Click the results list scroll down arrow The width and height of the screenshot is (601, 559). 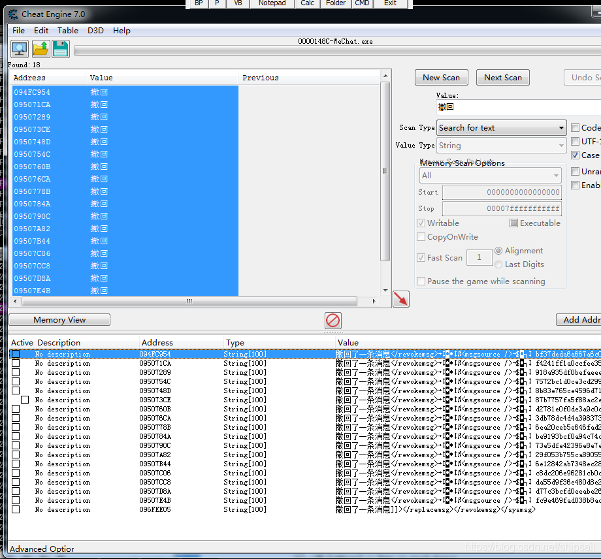point(385,291)
